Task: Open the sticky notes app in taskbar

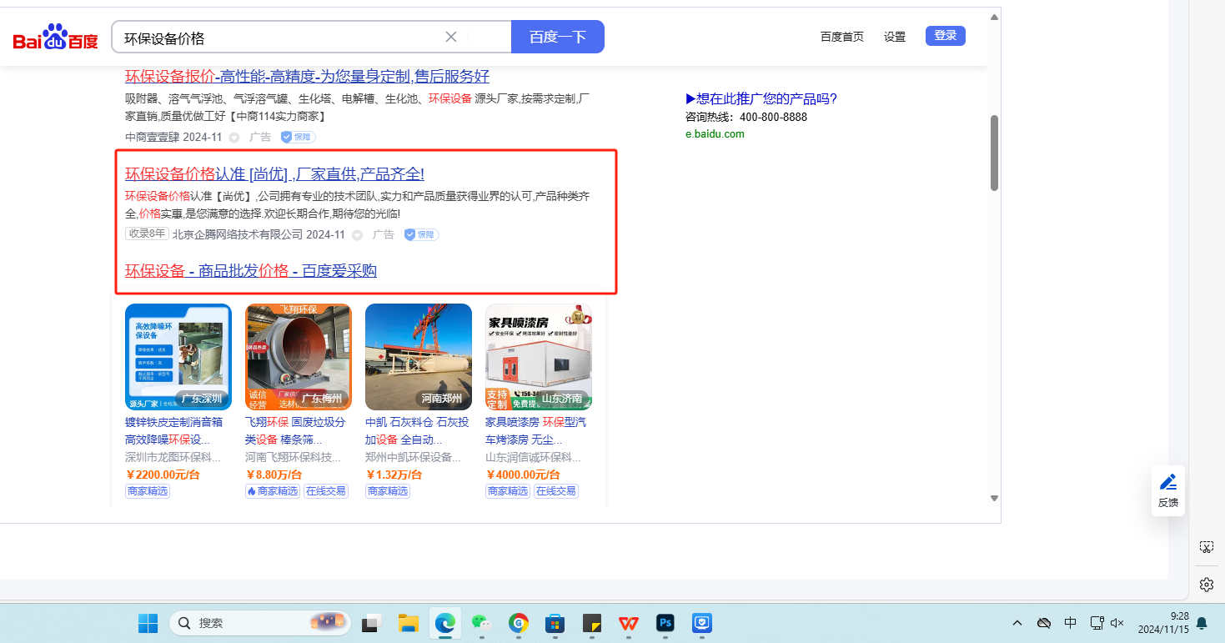Action: point(592,623)
